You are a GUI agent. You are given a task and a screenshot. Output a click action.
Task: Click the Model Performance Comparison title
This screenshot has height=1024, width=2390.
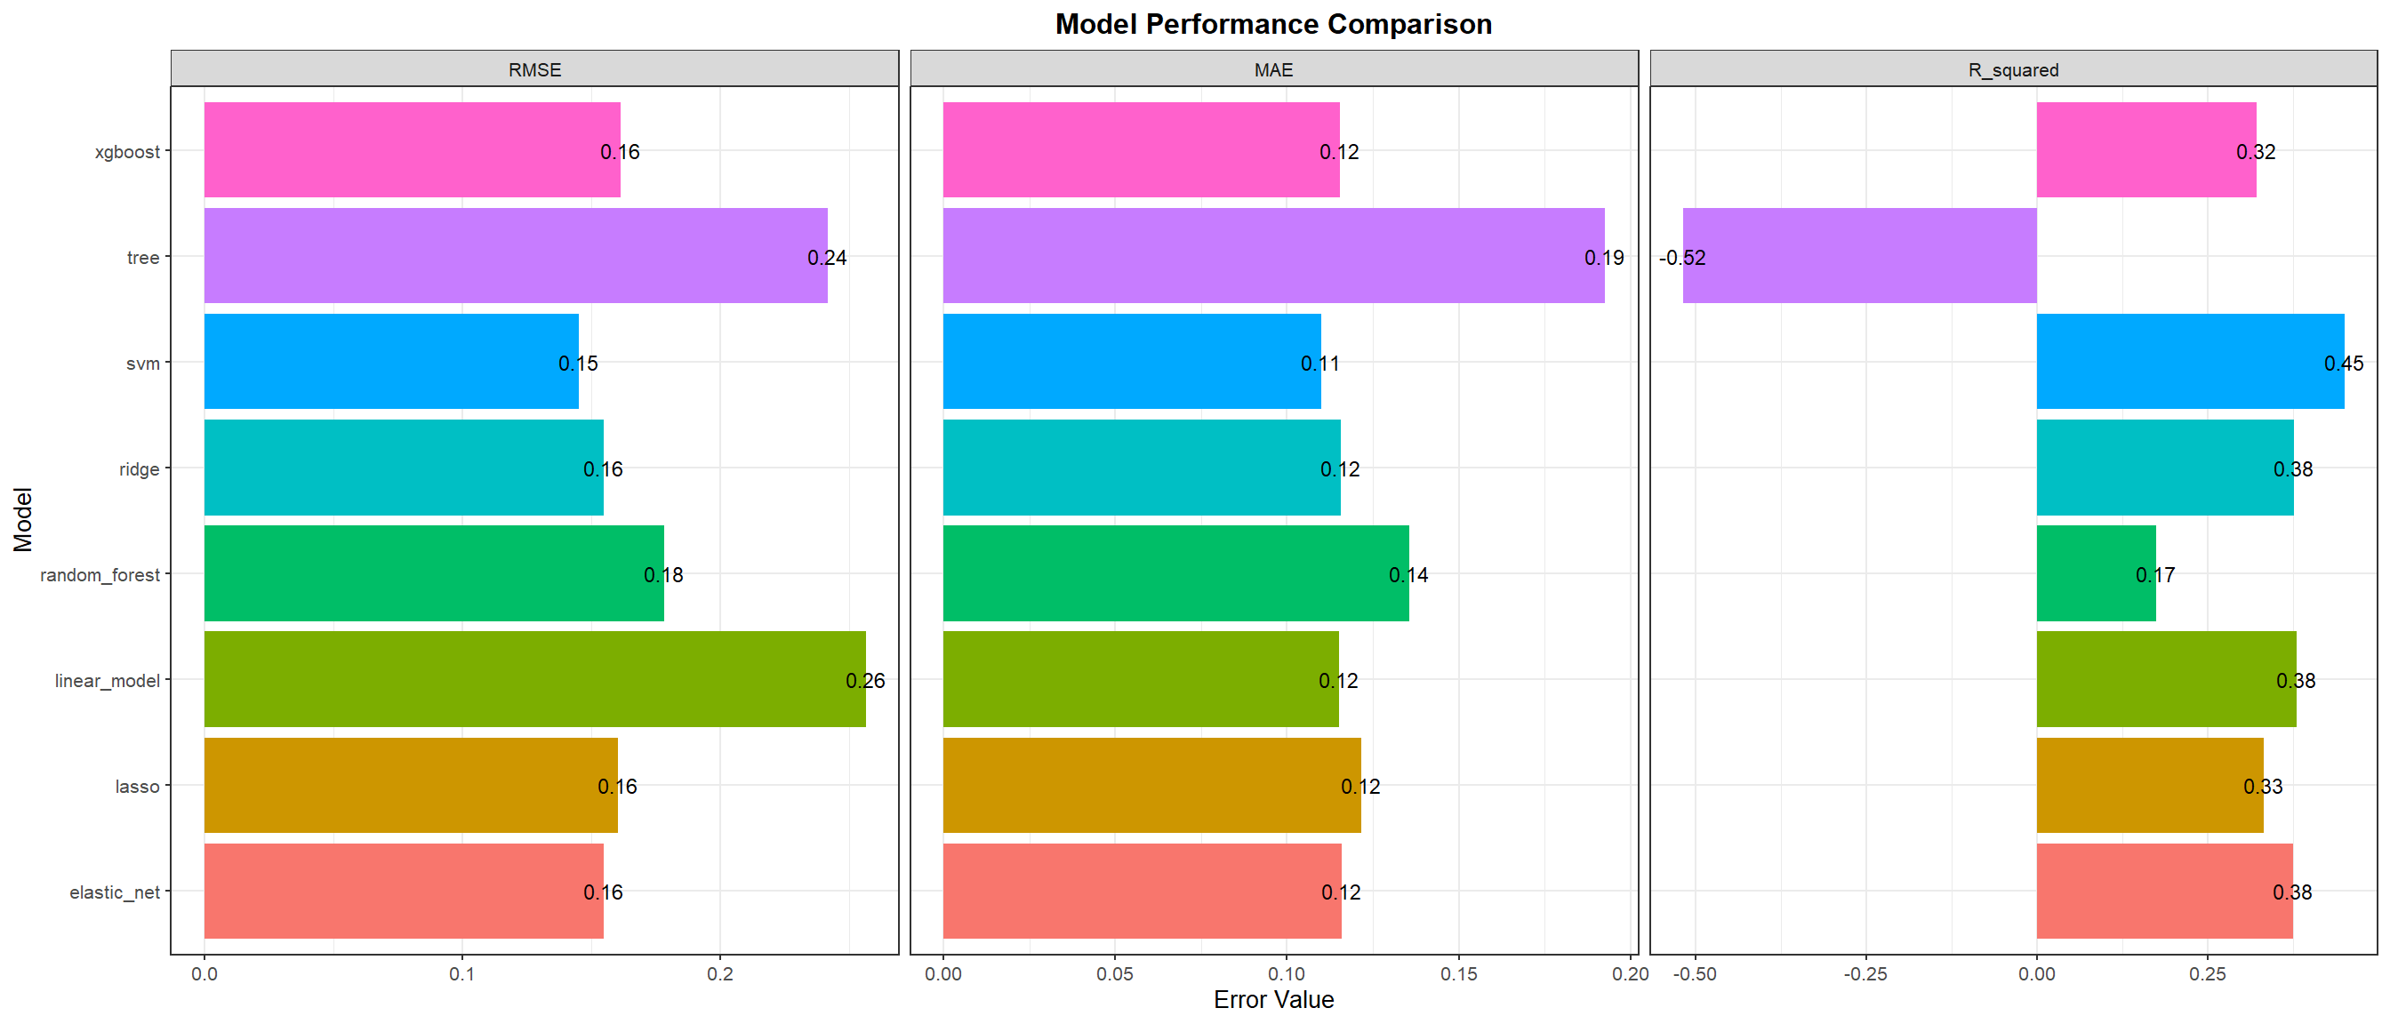point(1273,23)
